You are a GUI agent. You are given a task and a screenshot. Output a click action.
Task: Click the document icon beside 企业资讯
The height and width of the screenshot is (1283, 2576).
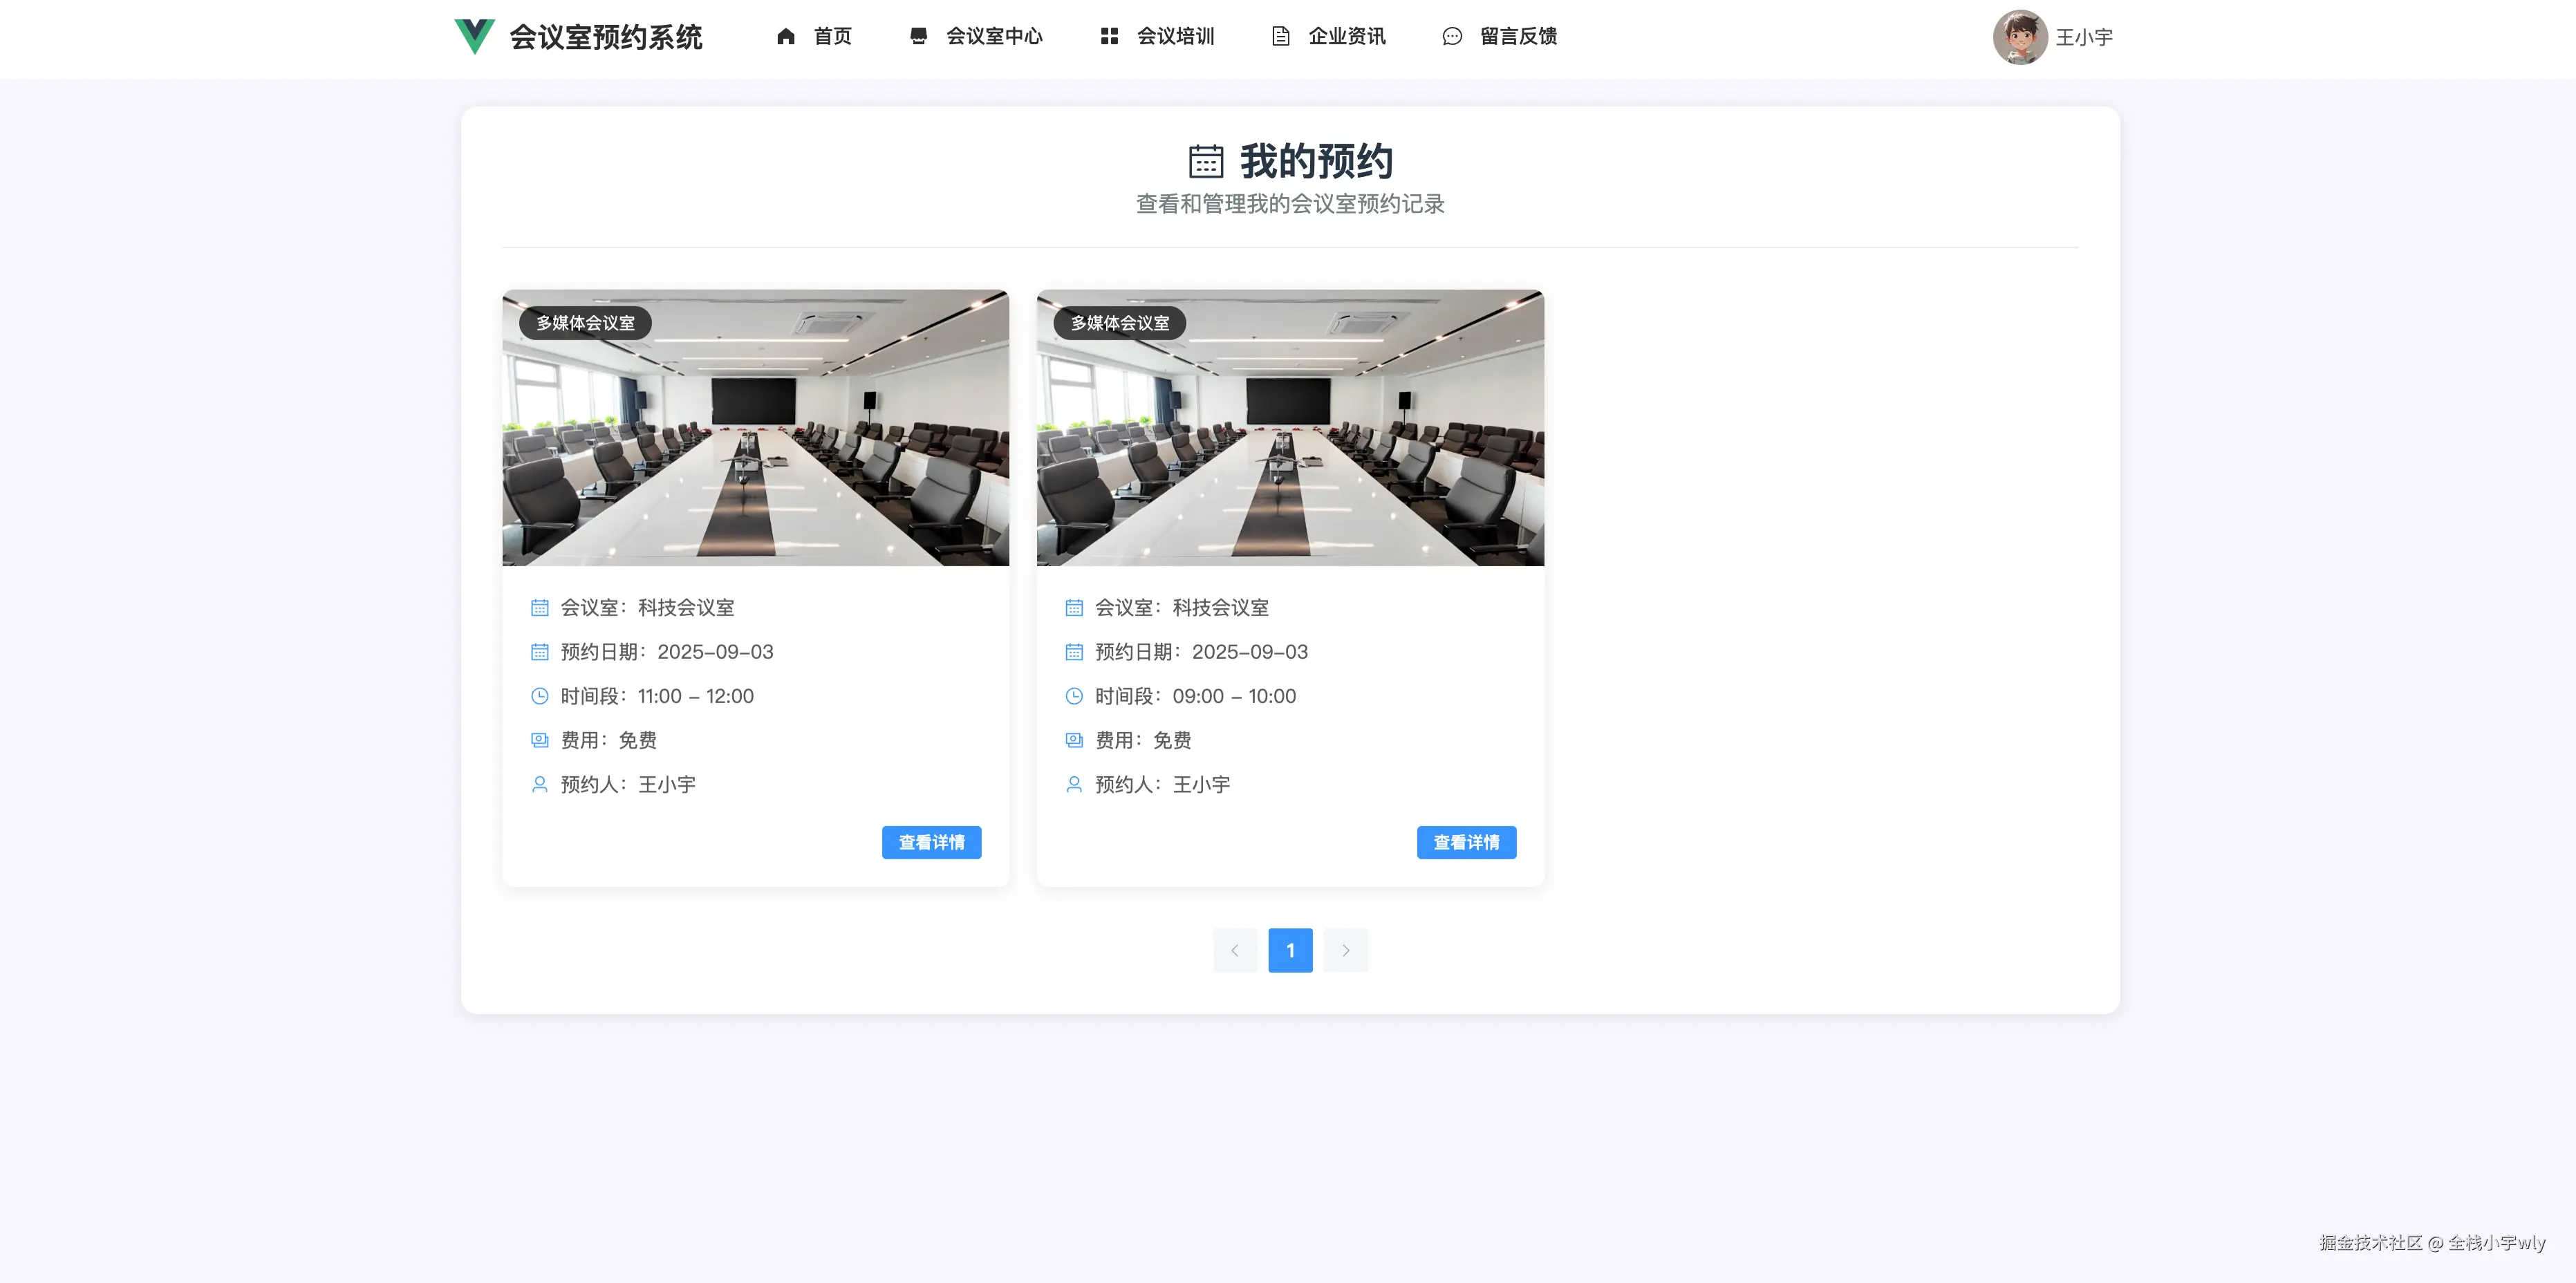click(x=1281, y=36)
